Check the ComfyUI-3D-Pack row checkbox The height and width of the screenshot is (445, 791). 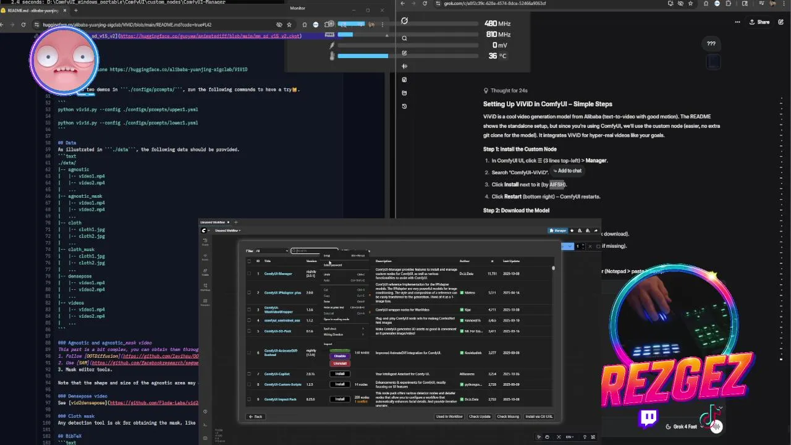pyautogui.click(x=249, y=331)
